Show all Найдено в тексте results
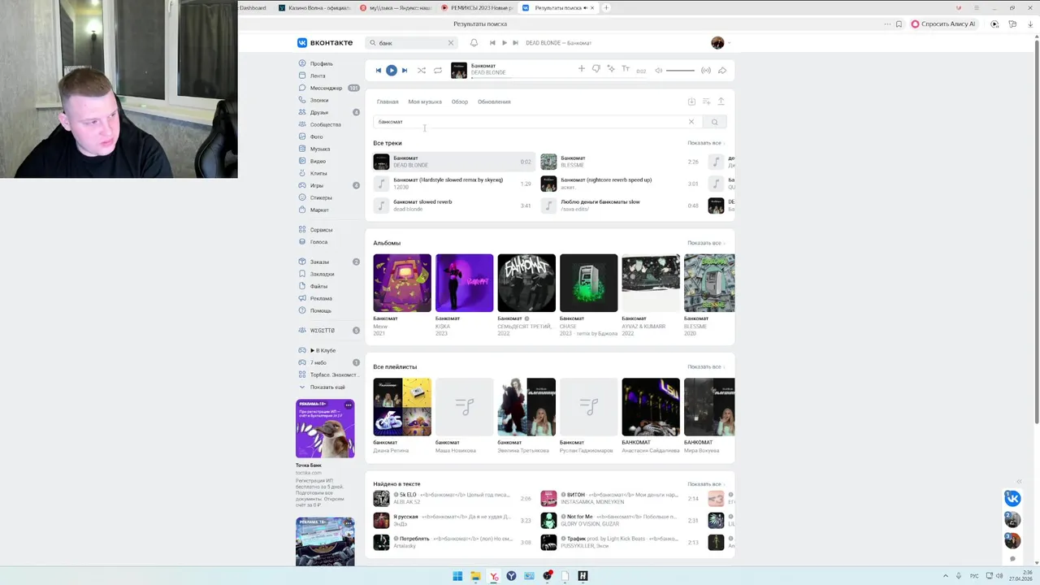The width and height of the screenshot is (1040, 585). point(705,484)
